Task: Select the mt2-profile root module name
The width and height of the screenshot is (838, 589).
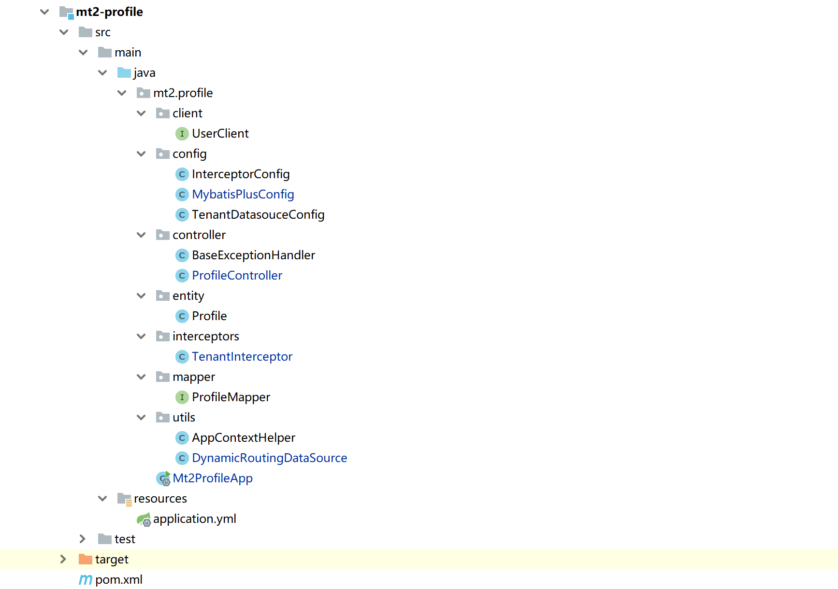Action: click(109, 12)
